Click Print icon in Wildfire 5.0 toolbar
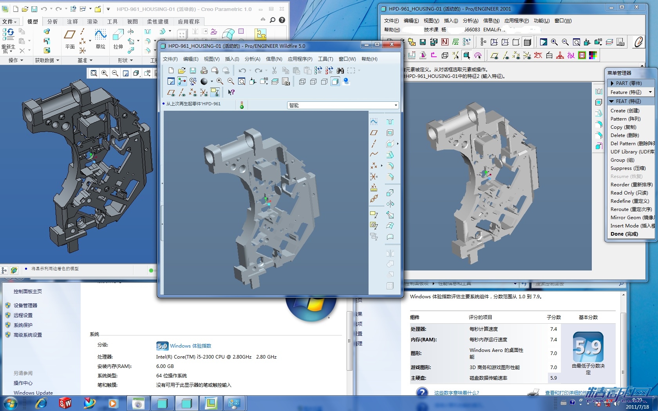 pyautogui.click(x=204, y=70)
